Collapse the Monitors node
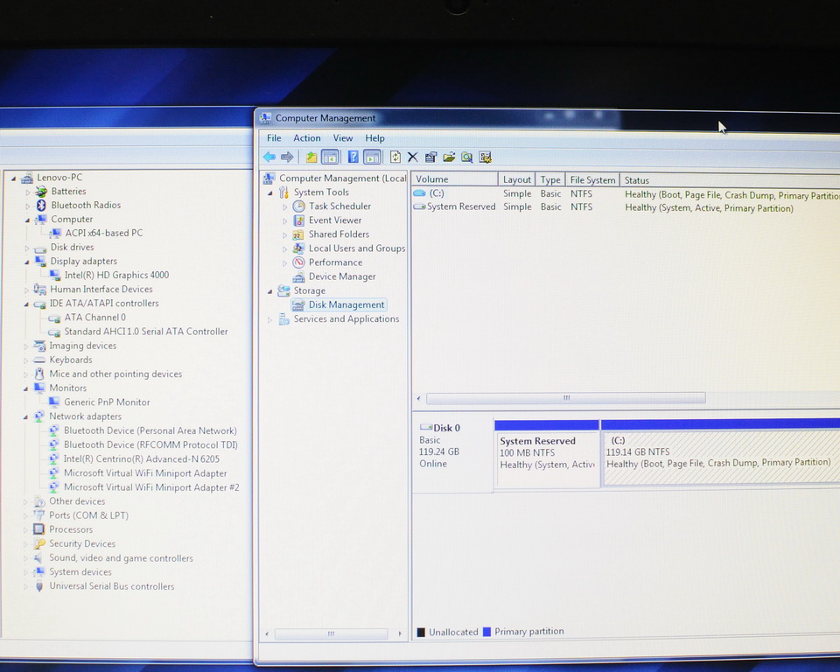 tap(25, 389)
